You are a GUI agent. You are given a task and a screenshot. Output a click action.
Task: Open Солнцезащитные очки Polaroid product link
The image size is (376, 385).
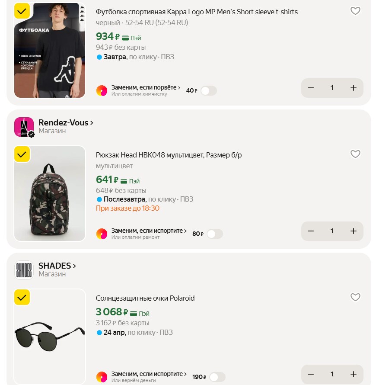click(145, 298)
